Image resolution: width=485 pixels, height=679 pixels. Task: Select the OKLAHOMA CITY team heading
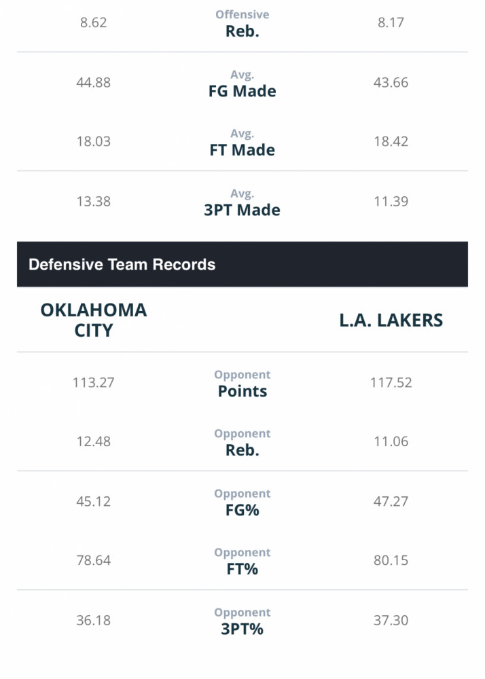tap(94, 320)
